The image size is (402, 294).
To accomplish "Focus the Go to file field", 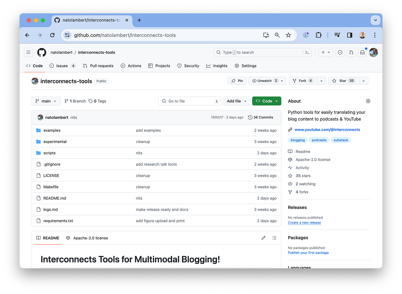I will 190,101.
